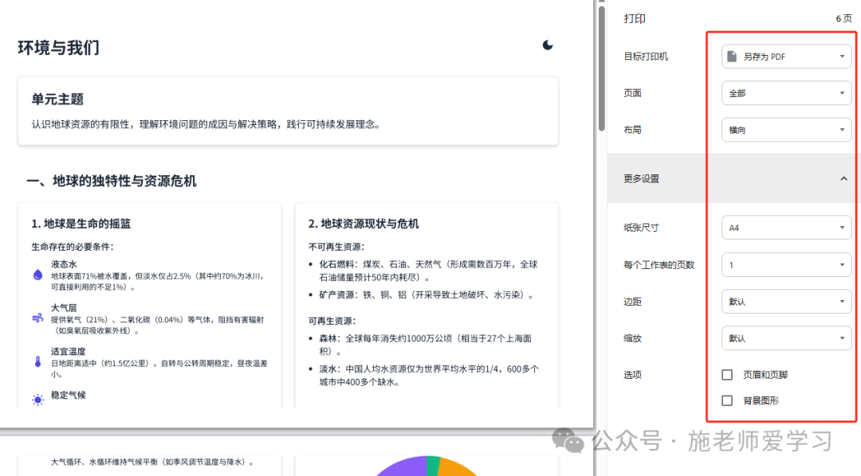
Task: Enable the 页眉和页脚 checkbox
Action: [727, 375]
